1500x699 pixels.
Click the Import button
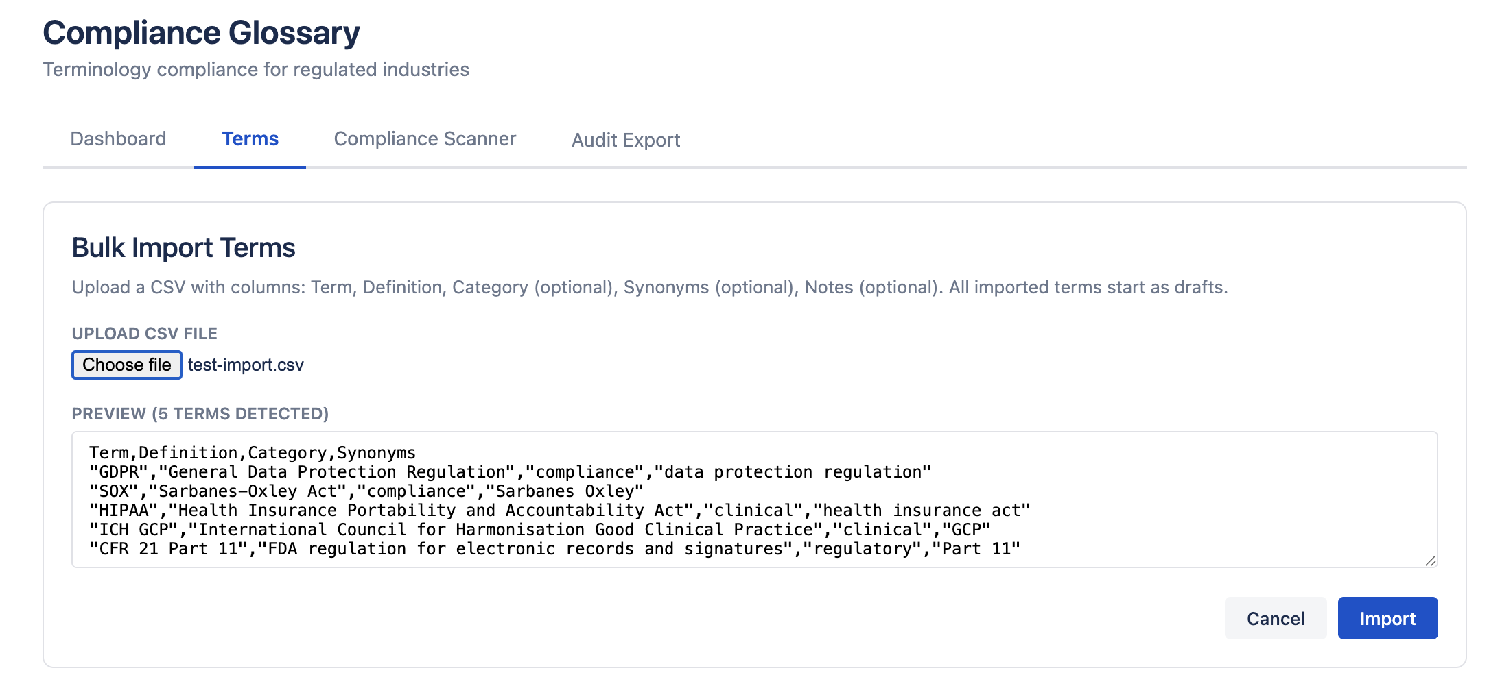[x=1387, y=617]
